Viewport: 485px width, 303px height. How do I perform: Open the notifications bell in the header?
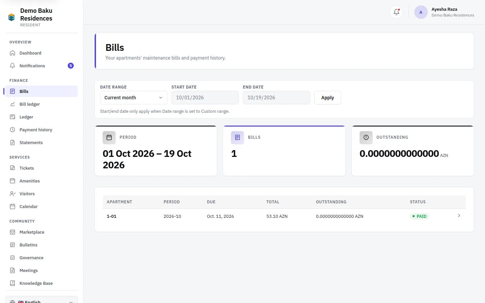tap(396, 12)
